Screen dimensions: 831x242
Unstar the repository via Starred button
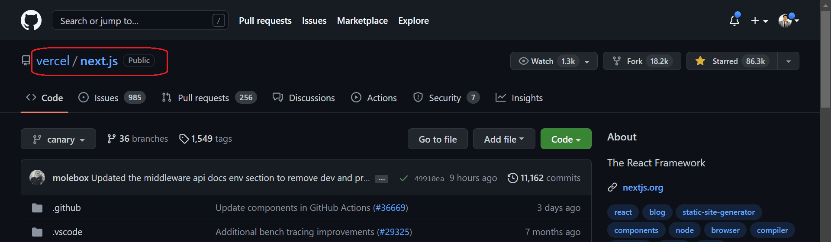pos(732,61)
